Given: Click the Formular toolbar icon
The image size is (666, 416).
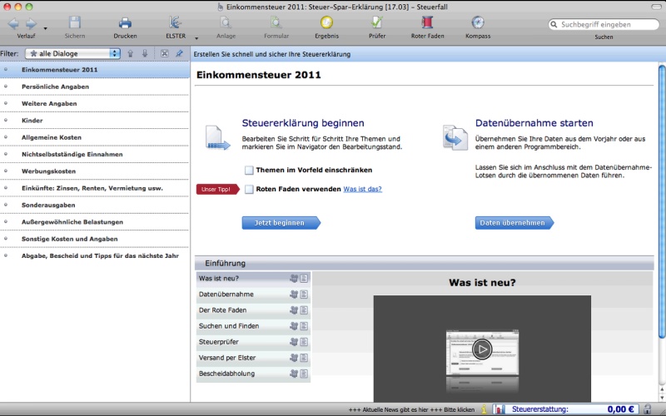Looking at the screenshot, I should (x=276, y=22).
